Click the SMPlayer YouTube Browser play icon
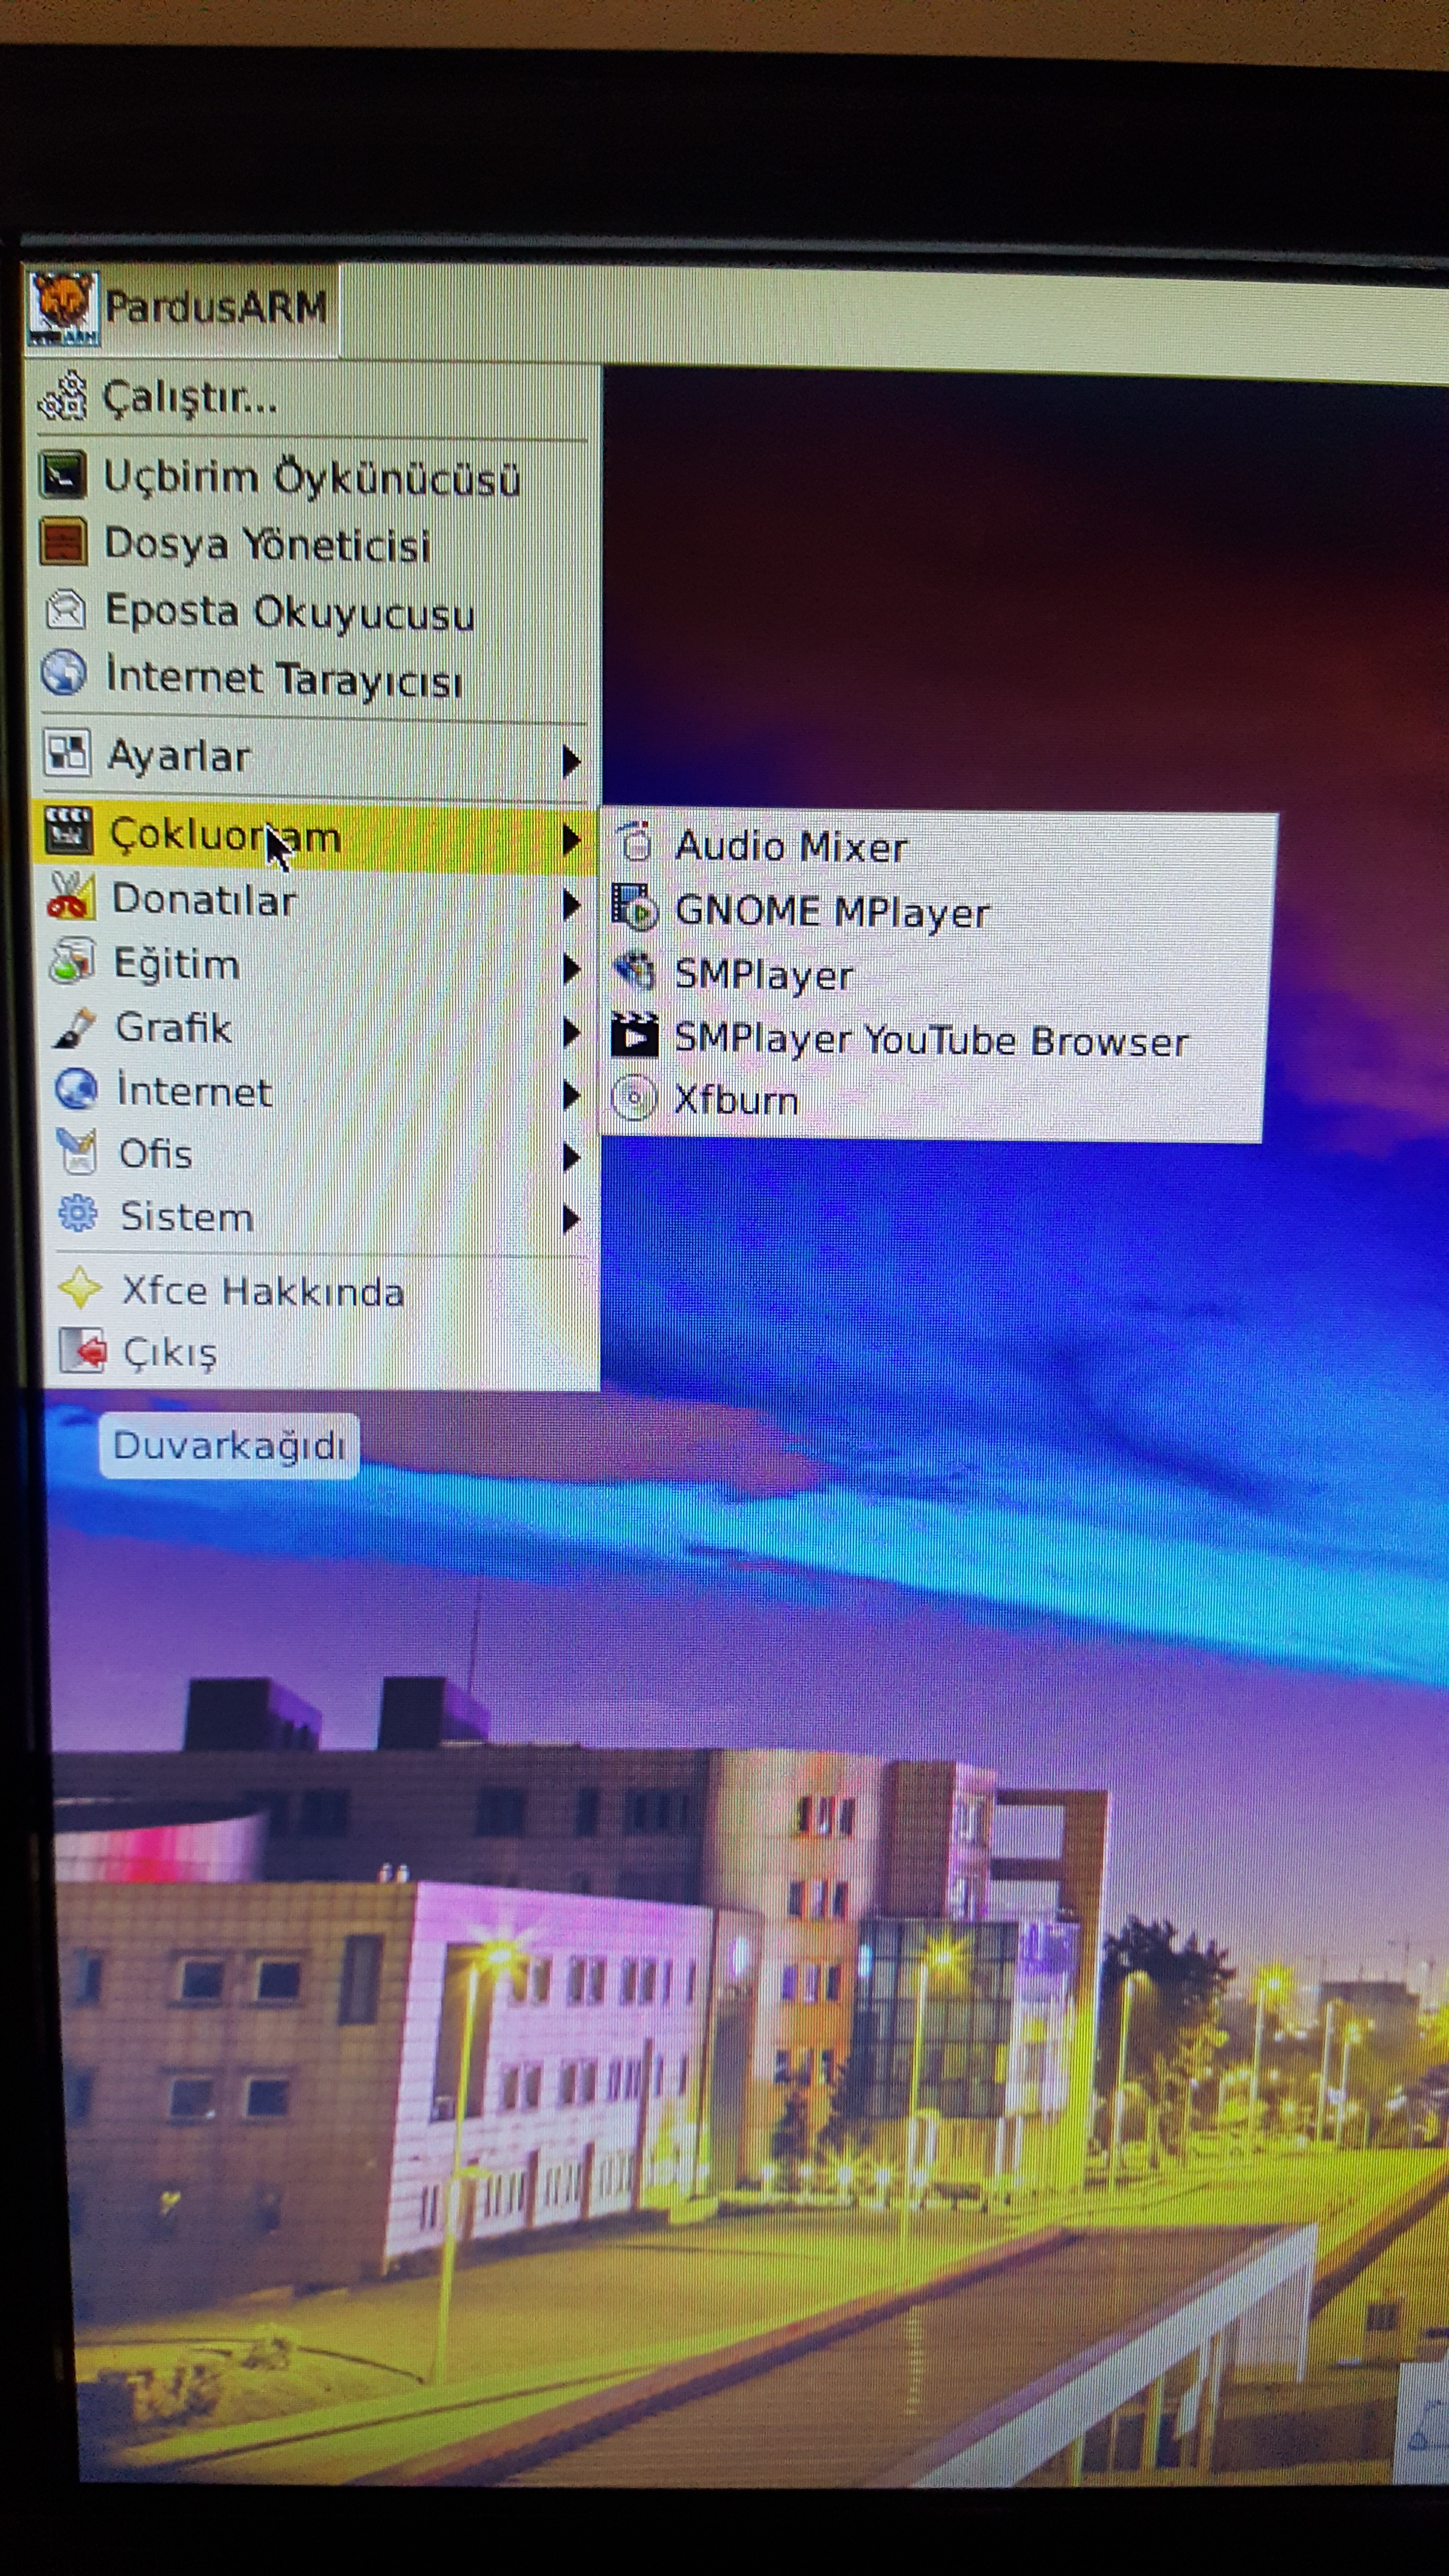Viewport: 1449px width, 2576px height. 634,1035
